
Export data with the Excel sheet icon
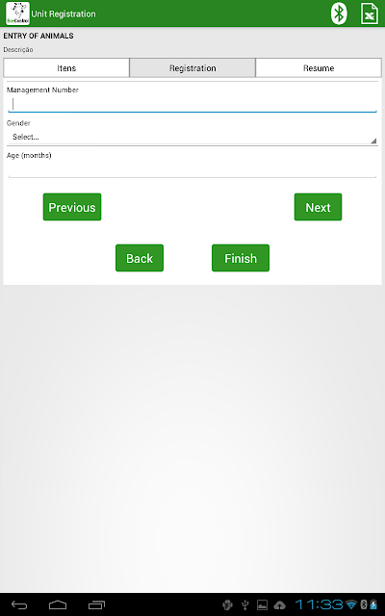370,13
